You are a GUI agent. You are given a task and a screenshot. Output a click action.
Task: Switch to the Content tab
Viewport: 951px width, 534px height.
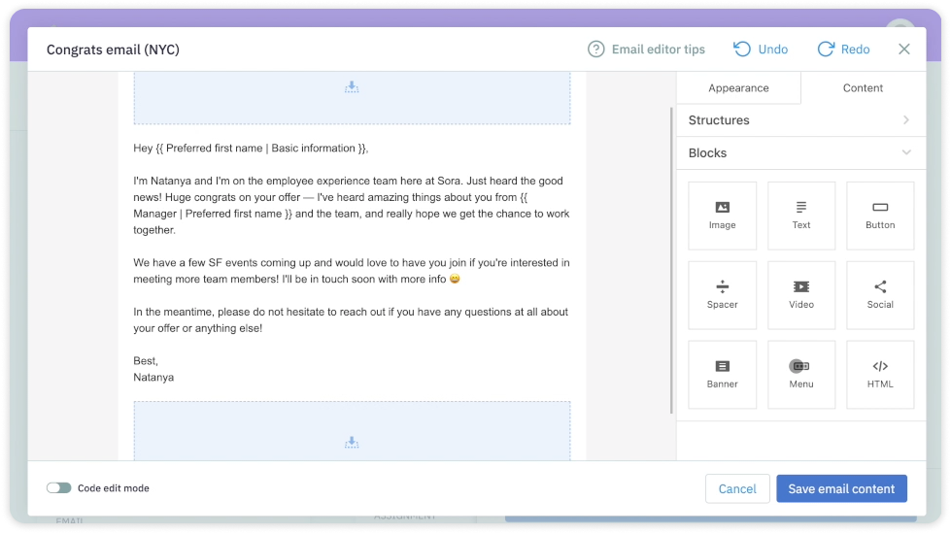tap(863, 88)
